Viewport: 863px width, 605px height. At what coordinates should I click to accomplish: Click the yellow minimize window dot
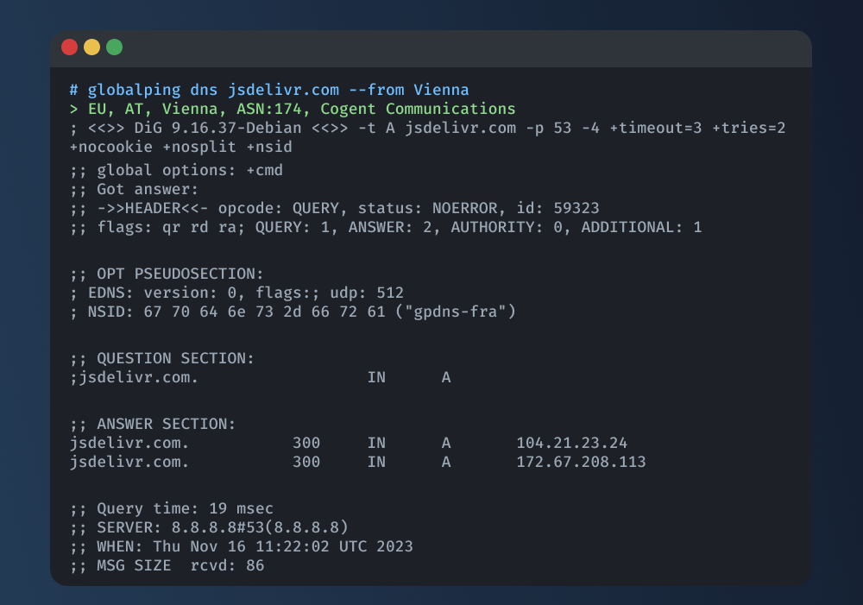click(92, 47)
